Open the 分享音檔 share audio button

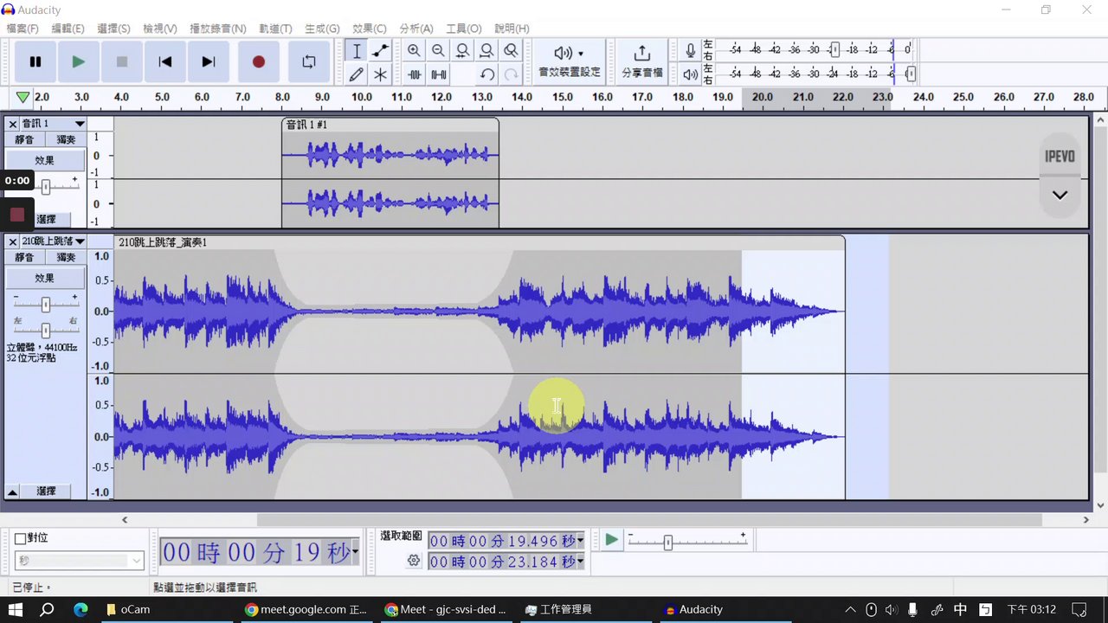(x=641, y=61)
